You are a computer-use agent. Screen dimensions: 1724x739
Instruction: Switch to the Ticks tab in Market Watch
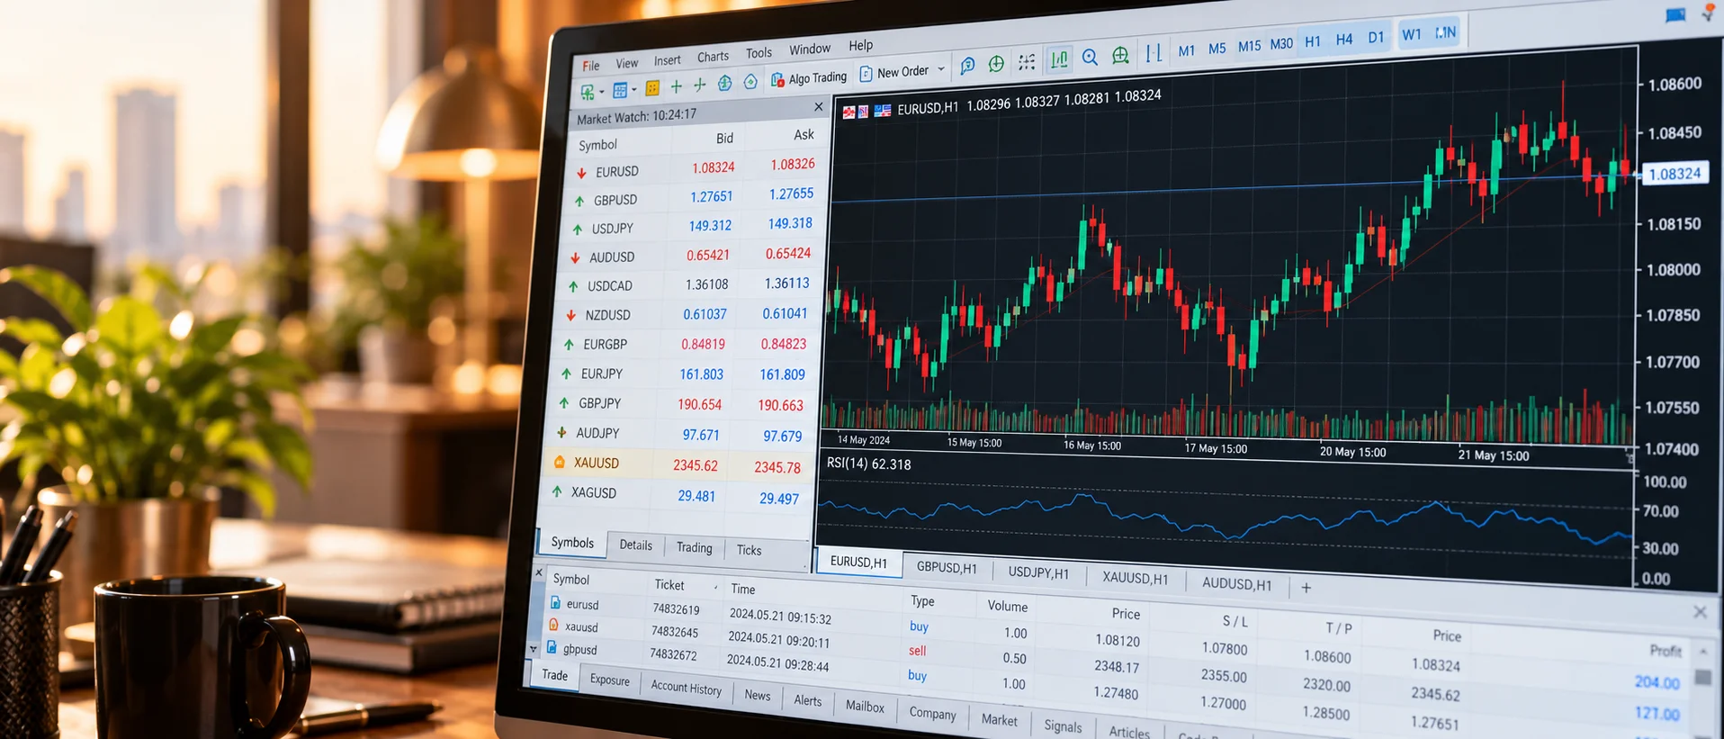[x=749, y=550]
